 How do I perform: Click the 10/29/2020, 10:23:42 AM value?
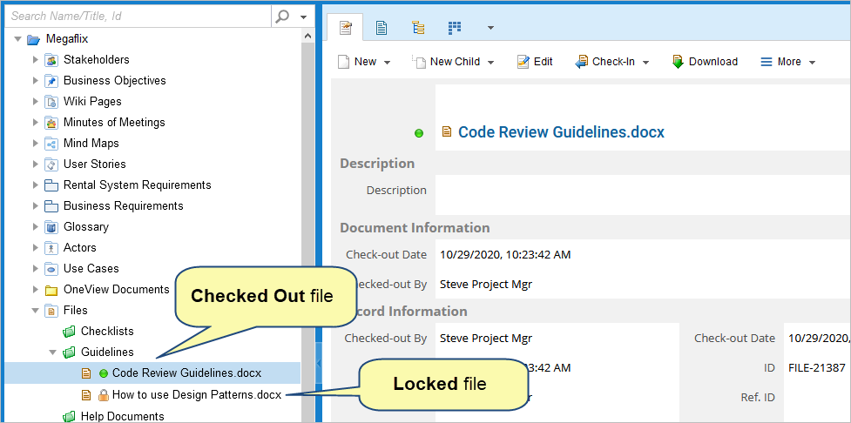click(505, 254)
